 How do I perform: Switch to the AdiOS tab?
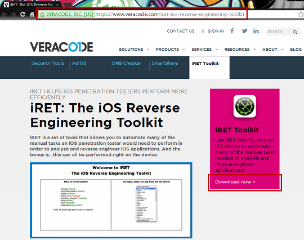[79, 63]
